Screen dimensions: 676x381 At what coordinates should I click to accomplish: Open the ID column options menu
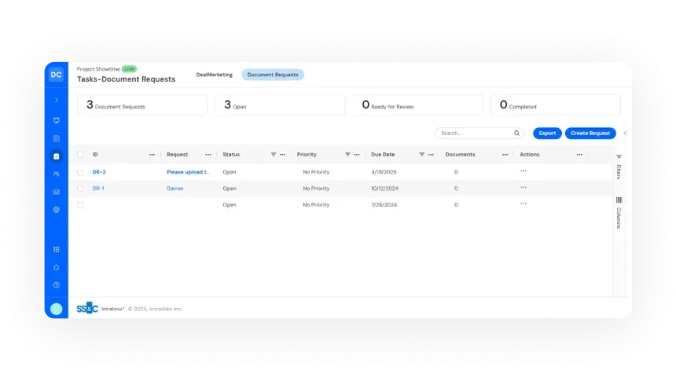(x=152, y=155)
